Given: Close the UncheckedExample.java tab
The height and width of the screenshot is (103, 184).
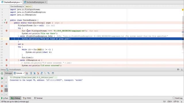Looking at the screenshot, I should click(46, 2).
